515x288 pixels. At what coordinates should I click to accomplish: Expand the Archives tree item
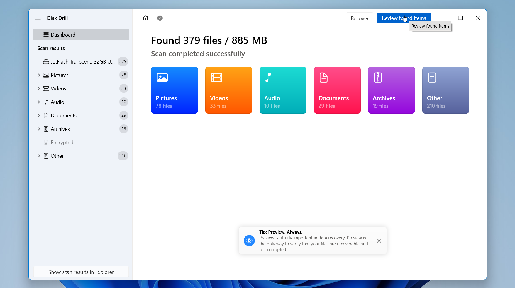pyautogui.click(x=39, y=129)
